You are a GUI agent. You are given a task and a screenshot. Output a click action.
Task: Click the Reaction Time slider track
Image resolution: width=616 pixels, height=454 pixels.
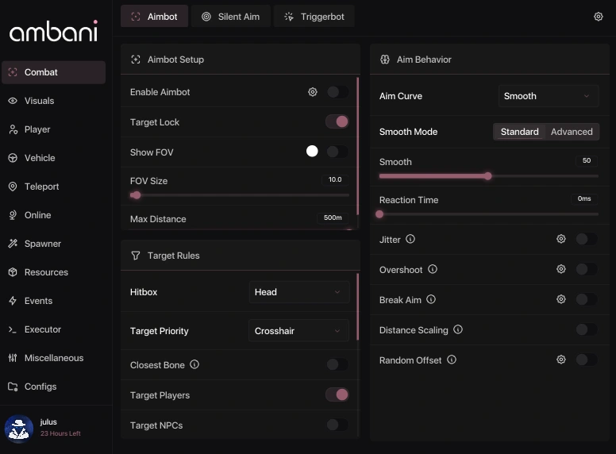(x=489, y=214)
